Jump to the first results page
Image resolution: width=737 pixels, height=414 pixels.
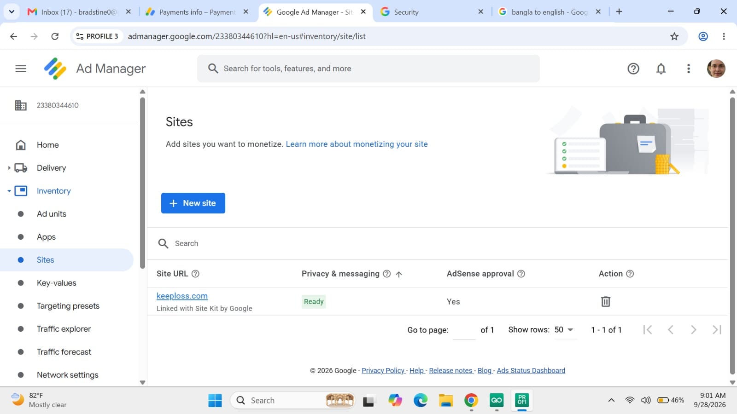pyautogui.click(x=648, y=329)
